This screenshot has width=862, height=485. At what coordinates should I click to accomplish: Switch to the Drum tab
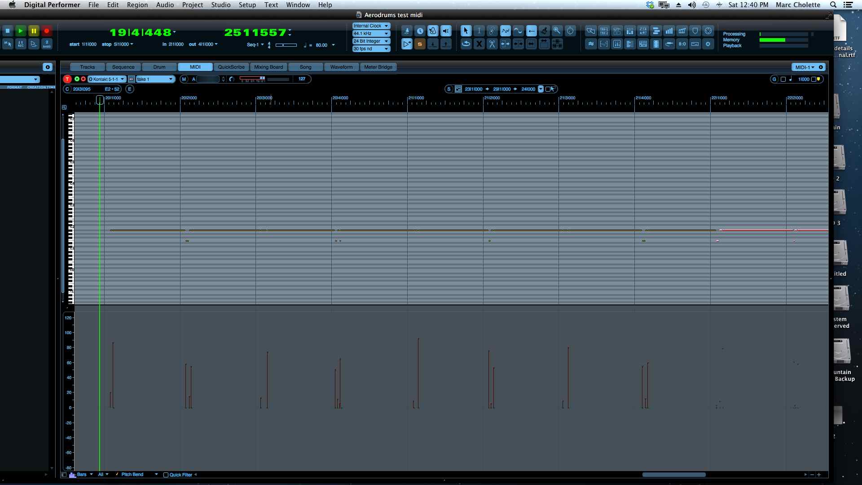pyautogui.click(x=159, y=67)
